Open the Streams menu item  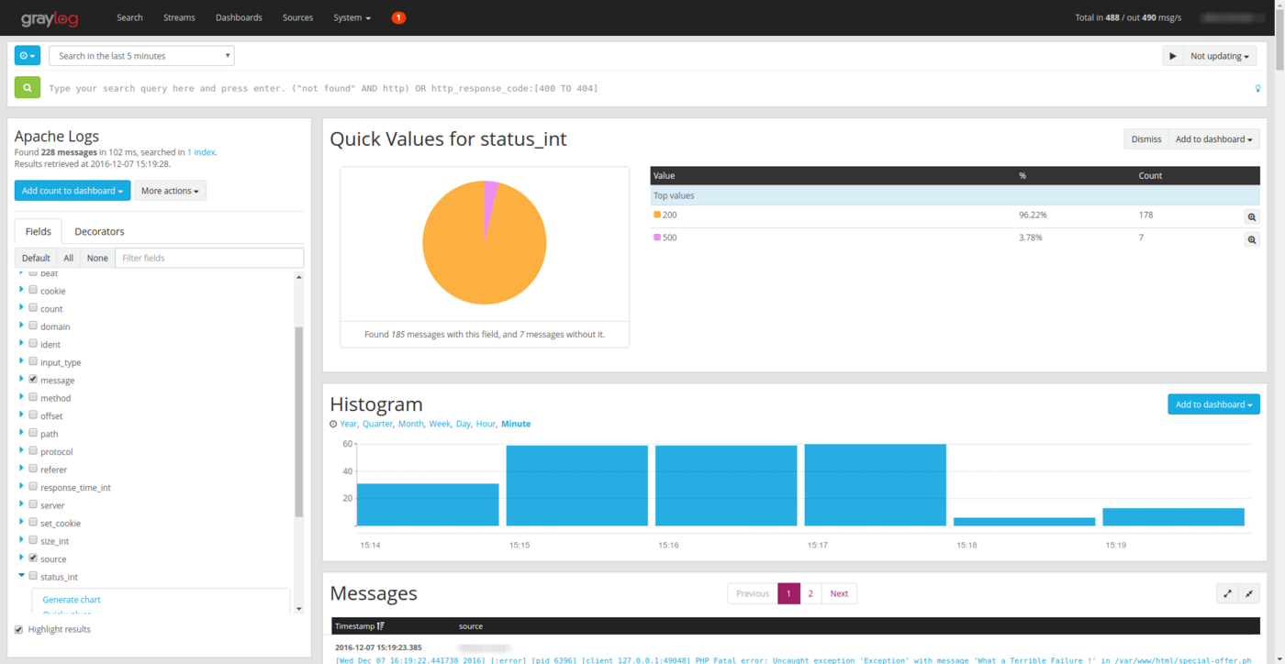pos(179,17)
